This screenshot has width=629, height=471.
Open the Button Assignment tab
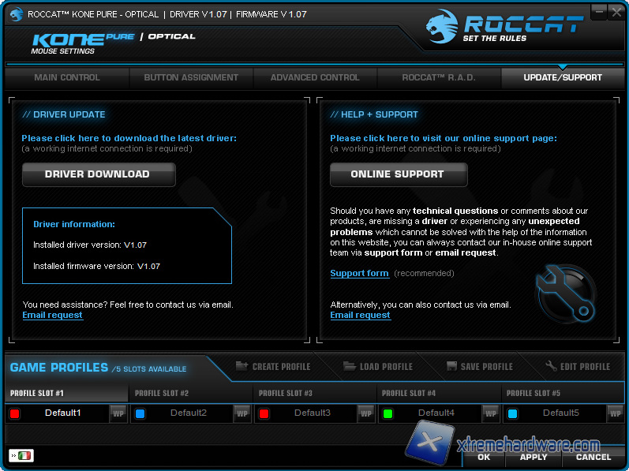pos(191,77)
